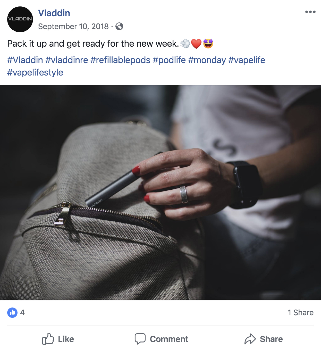321x349 pixels.
Task: Click the September 10, 2018 timestamp
Action: pyautogui.click(x=73, y=26)
